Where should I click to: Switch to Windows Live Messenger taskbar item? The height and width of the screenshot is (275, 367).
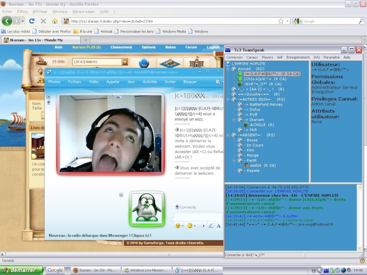(146, 270)
